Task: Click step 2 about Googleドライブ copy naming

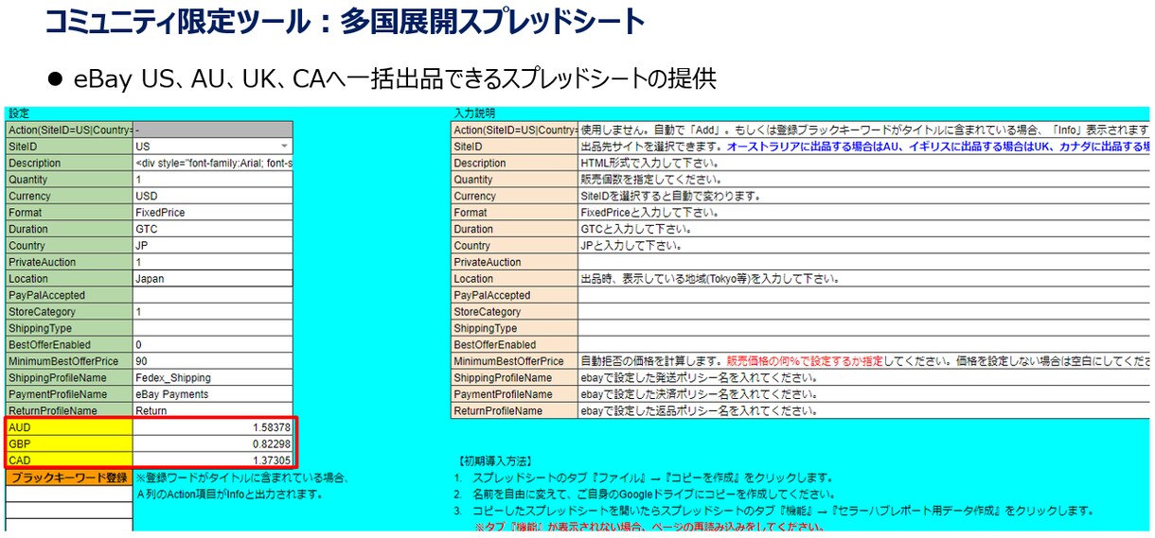Action: point(646,494)
